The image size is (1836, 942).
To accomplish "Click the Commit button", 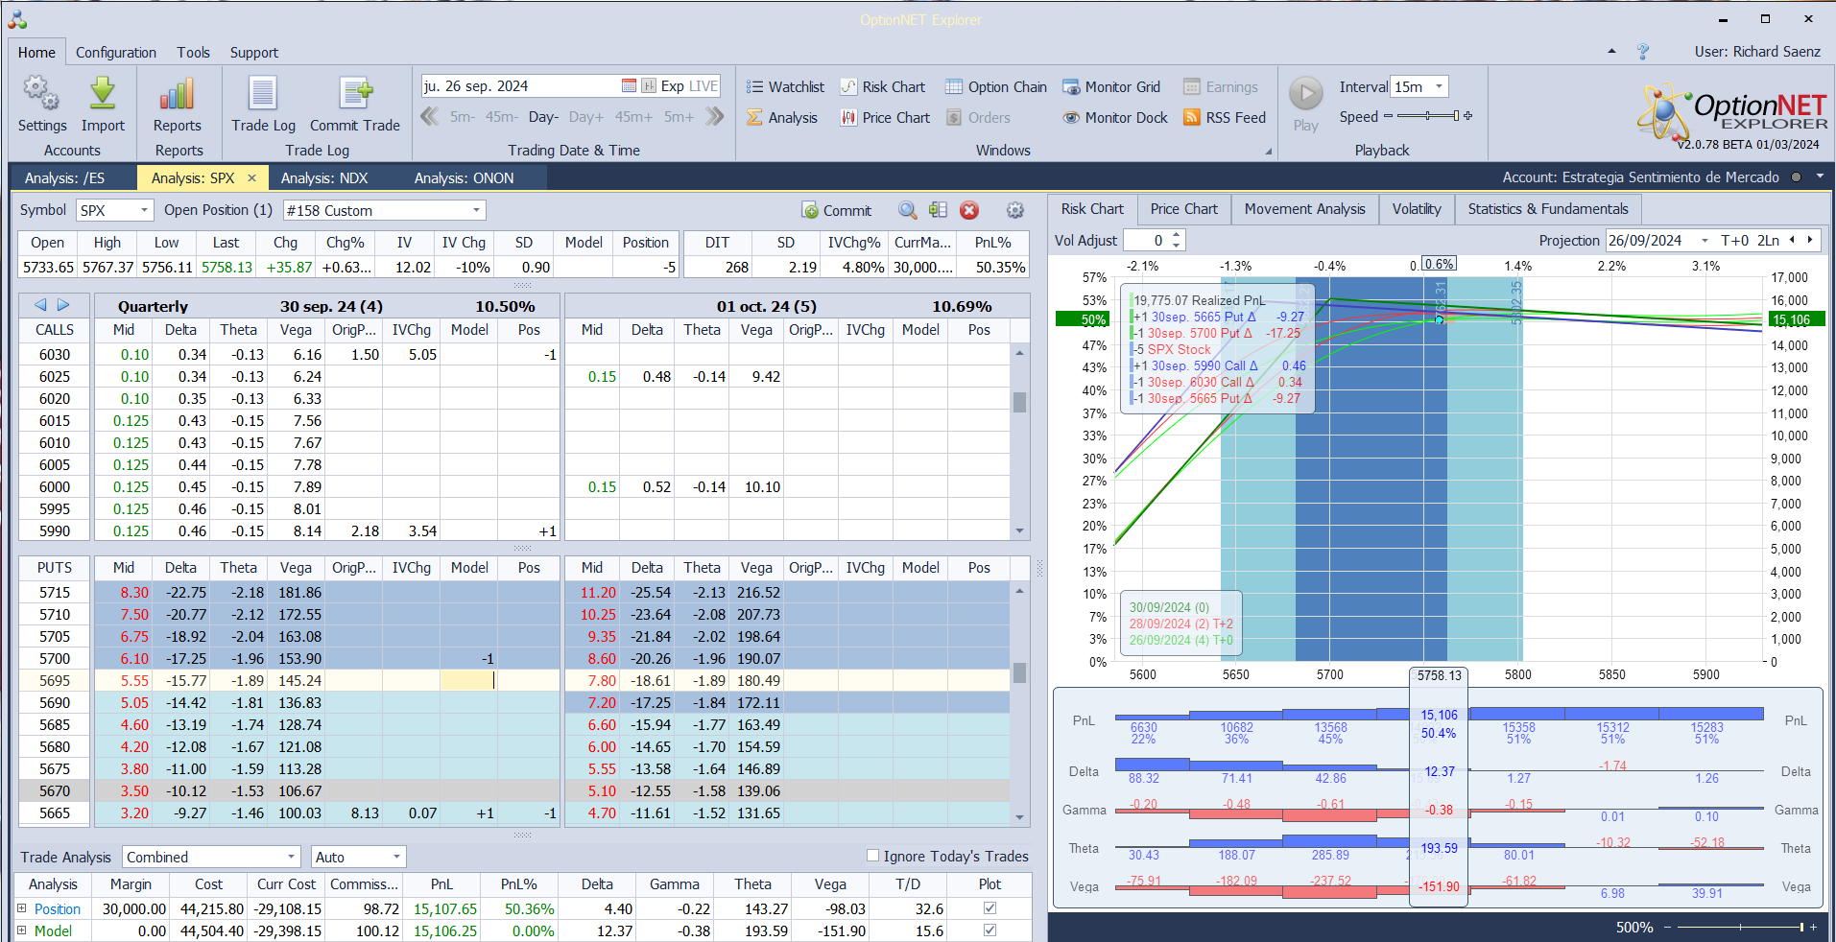I will tap(836, 210).
